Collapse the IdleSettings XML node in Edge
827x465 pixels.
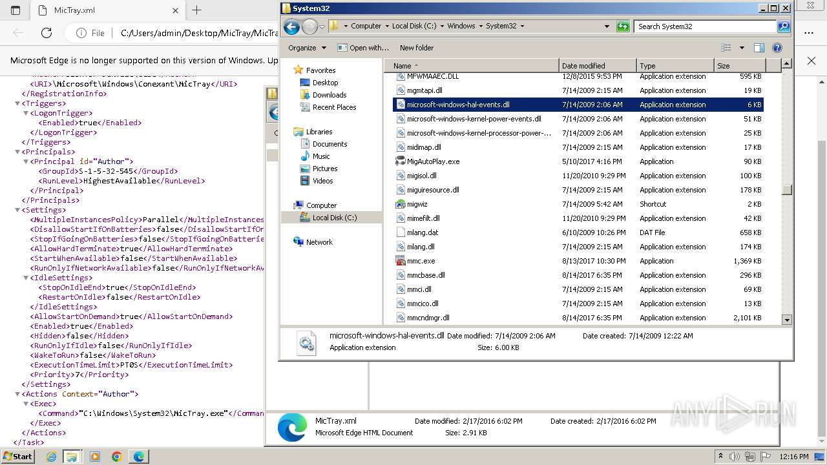point(26,278)
